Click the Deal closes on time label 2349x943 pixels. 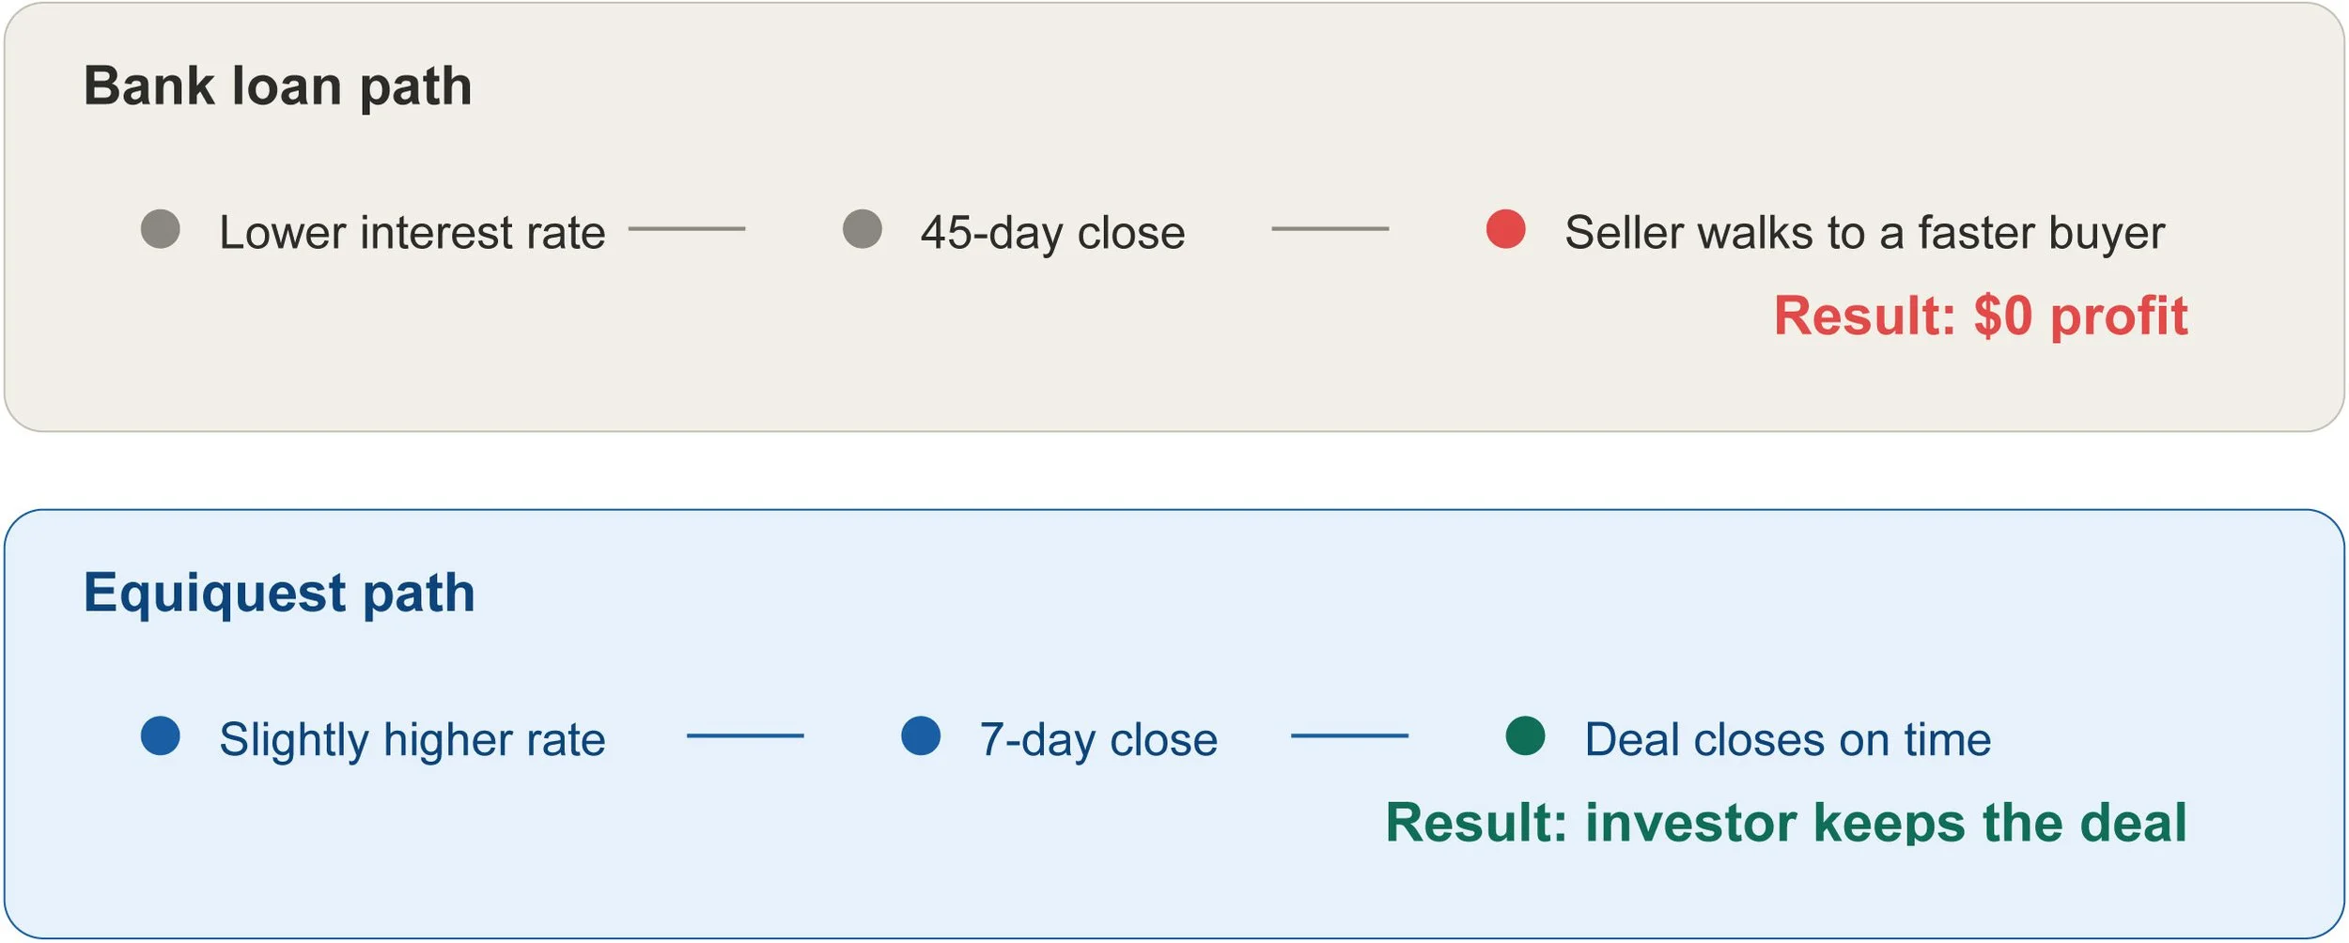click(1788, 739)
